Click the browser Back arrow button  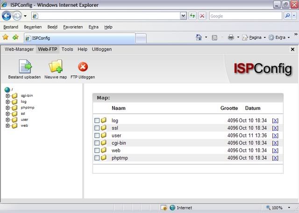pos(7,16)
